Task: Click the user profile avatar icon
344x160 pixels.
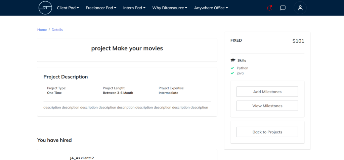Action: click(300, 8)
